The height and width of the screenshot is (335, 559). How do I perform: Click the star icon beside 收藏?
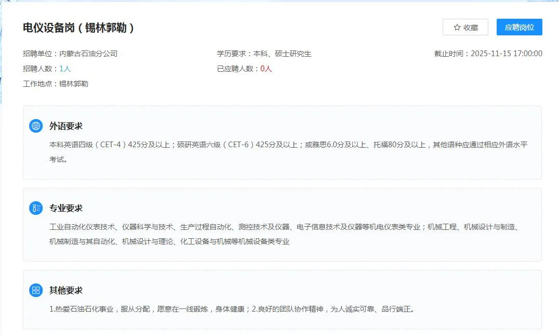(457, 28)
